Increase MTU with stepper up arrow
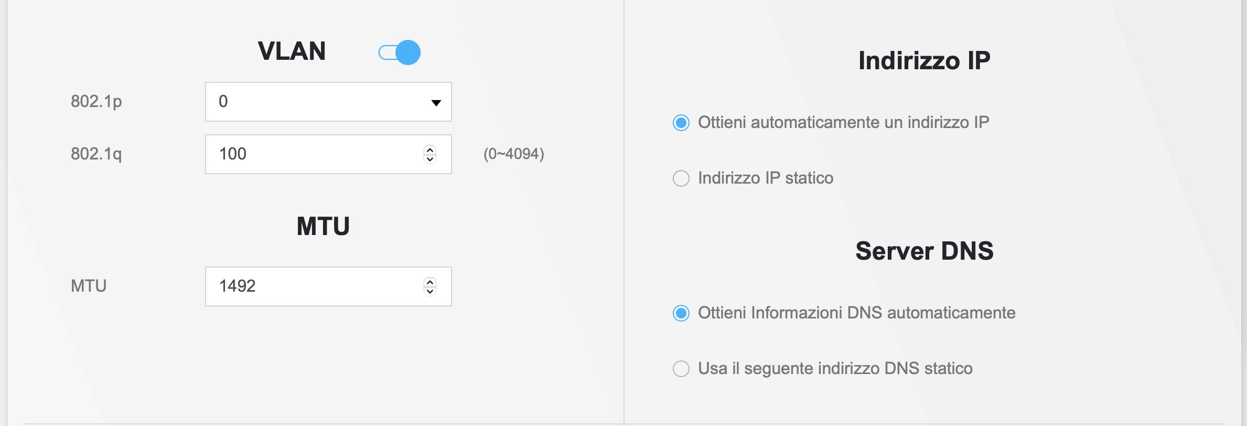 430,282
